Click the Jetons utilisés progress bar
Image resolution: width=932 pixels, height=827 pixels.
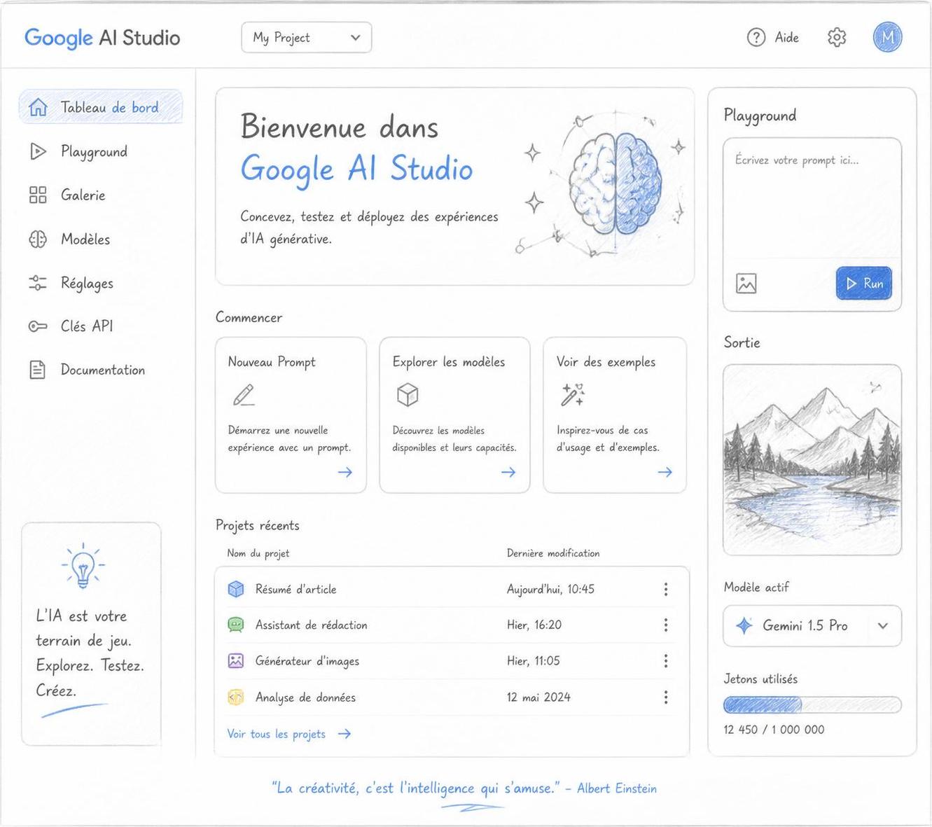[x=812, y=704]
